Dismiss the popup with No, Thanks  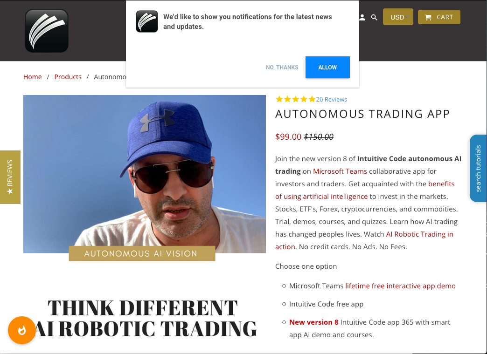pyautogui.click(x=282, y=68)
